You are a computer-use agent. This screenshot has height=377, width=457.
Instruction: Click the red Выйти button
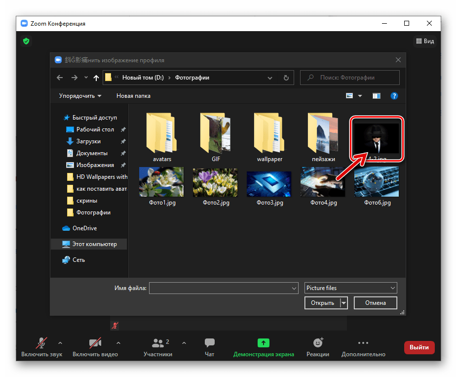419,347
